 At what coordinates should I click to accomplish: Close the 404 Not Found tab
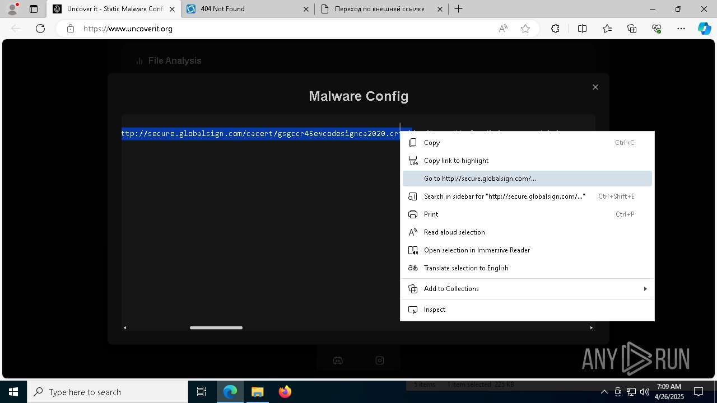click(x=306, y=9)
